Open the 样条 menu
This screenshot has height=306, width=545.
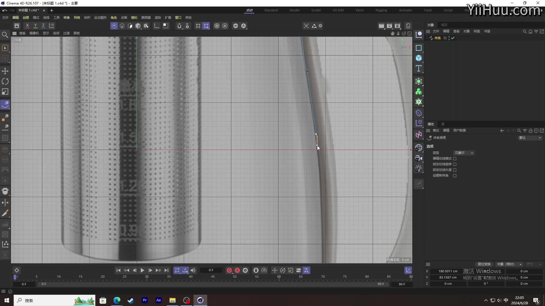(x=66, y=18)
